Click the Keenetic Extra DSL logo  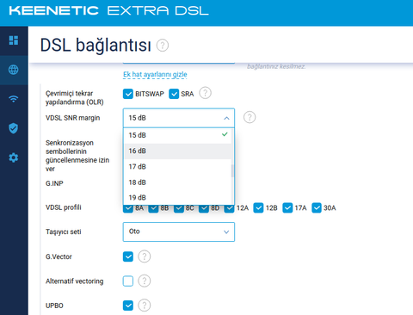tap(108, 11)
